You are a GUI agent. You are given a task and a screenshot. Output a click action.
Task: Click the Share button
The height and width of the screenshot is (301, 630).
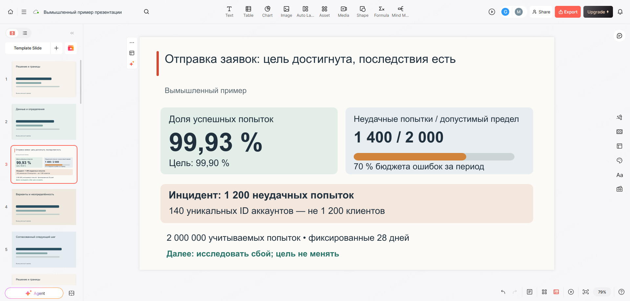point(541,12)
